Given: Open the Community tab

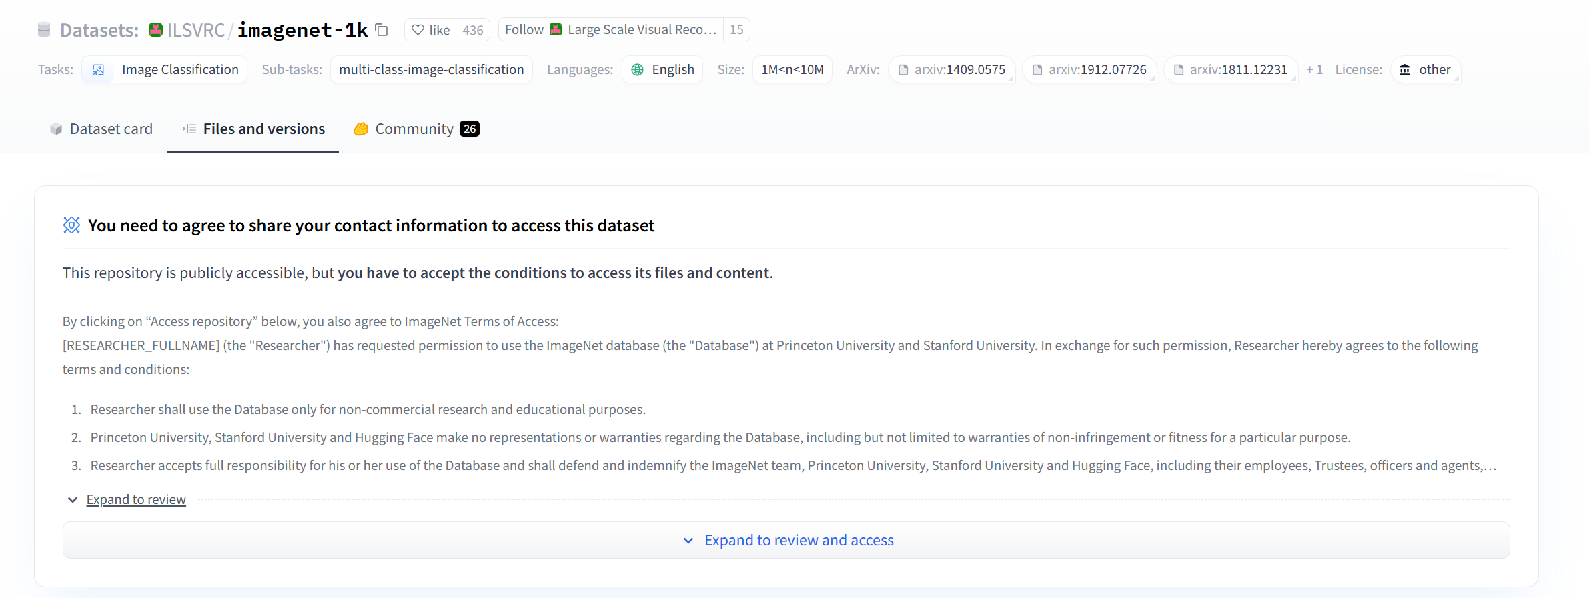Looking at the screenshot, I should tap(416, 129).
